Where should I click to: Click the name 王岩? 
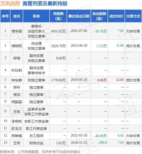(17, 112)
